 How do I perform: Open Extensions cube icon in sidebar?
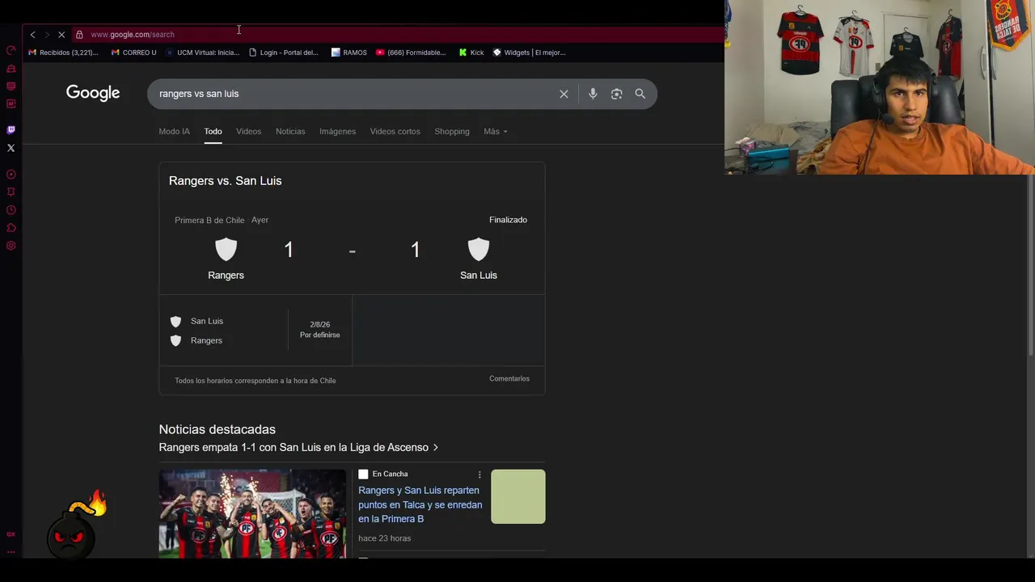point(11,228)
